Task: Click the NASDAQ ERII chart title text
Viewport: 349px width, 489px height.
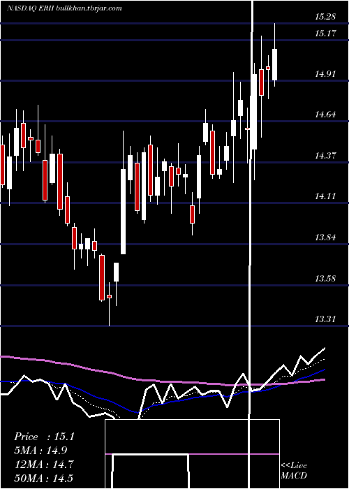Action: 64,8
